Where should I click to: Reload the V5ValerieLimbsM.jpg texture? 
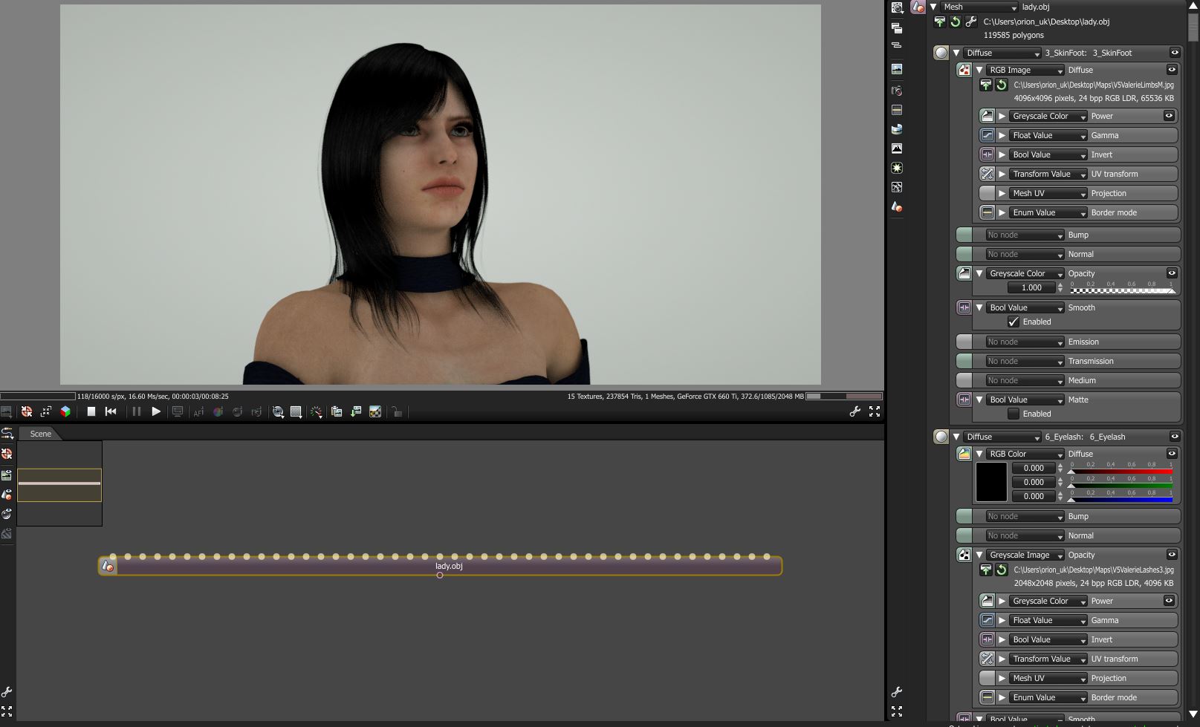click(1002, 85)
